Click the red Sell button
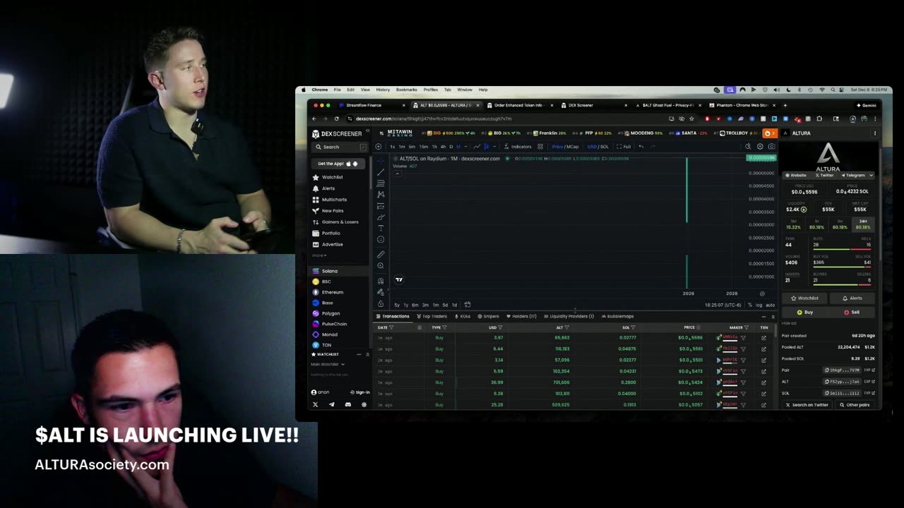This screenshot has height=508, width=904. [852, 312]
